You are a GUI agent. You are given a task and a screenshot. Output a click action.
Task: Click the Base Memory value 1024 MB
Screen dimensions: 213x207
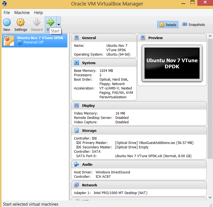tap(106, 71)
